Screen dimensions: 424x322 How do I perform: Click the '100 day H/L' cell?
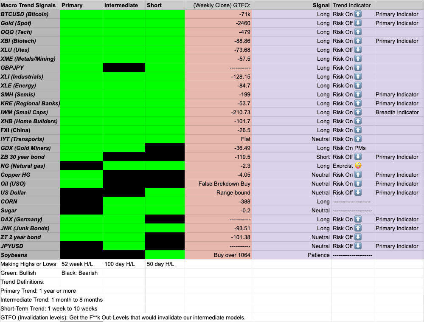point(124,264)
